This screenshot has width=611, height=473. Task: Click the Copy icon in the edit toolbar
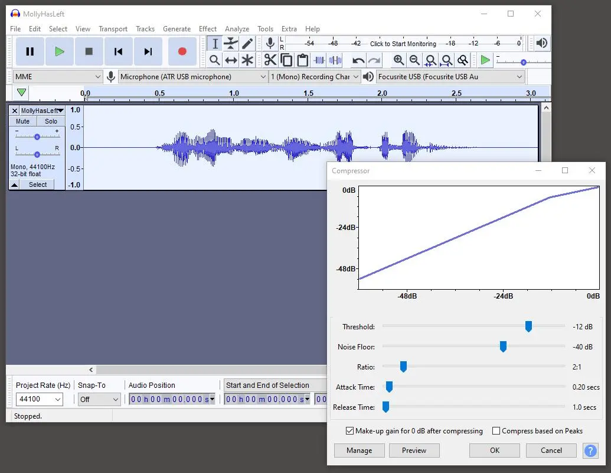click(286, 60)
